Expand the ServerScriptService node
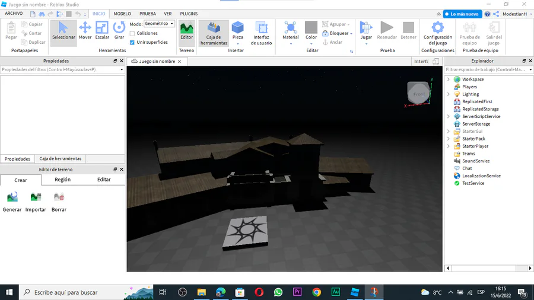534x300 pixels. click(448, 116)
